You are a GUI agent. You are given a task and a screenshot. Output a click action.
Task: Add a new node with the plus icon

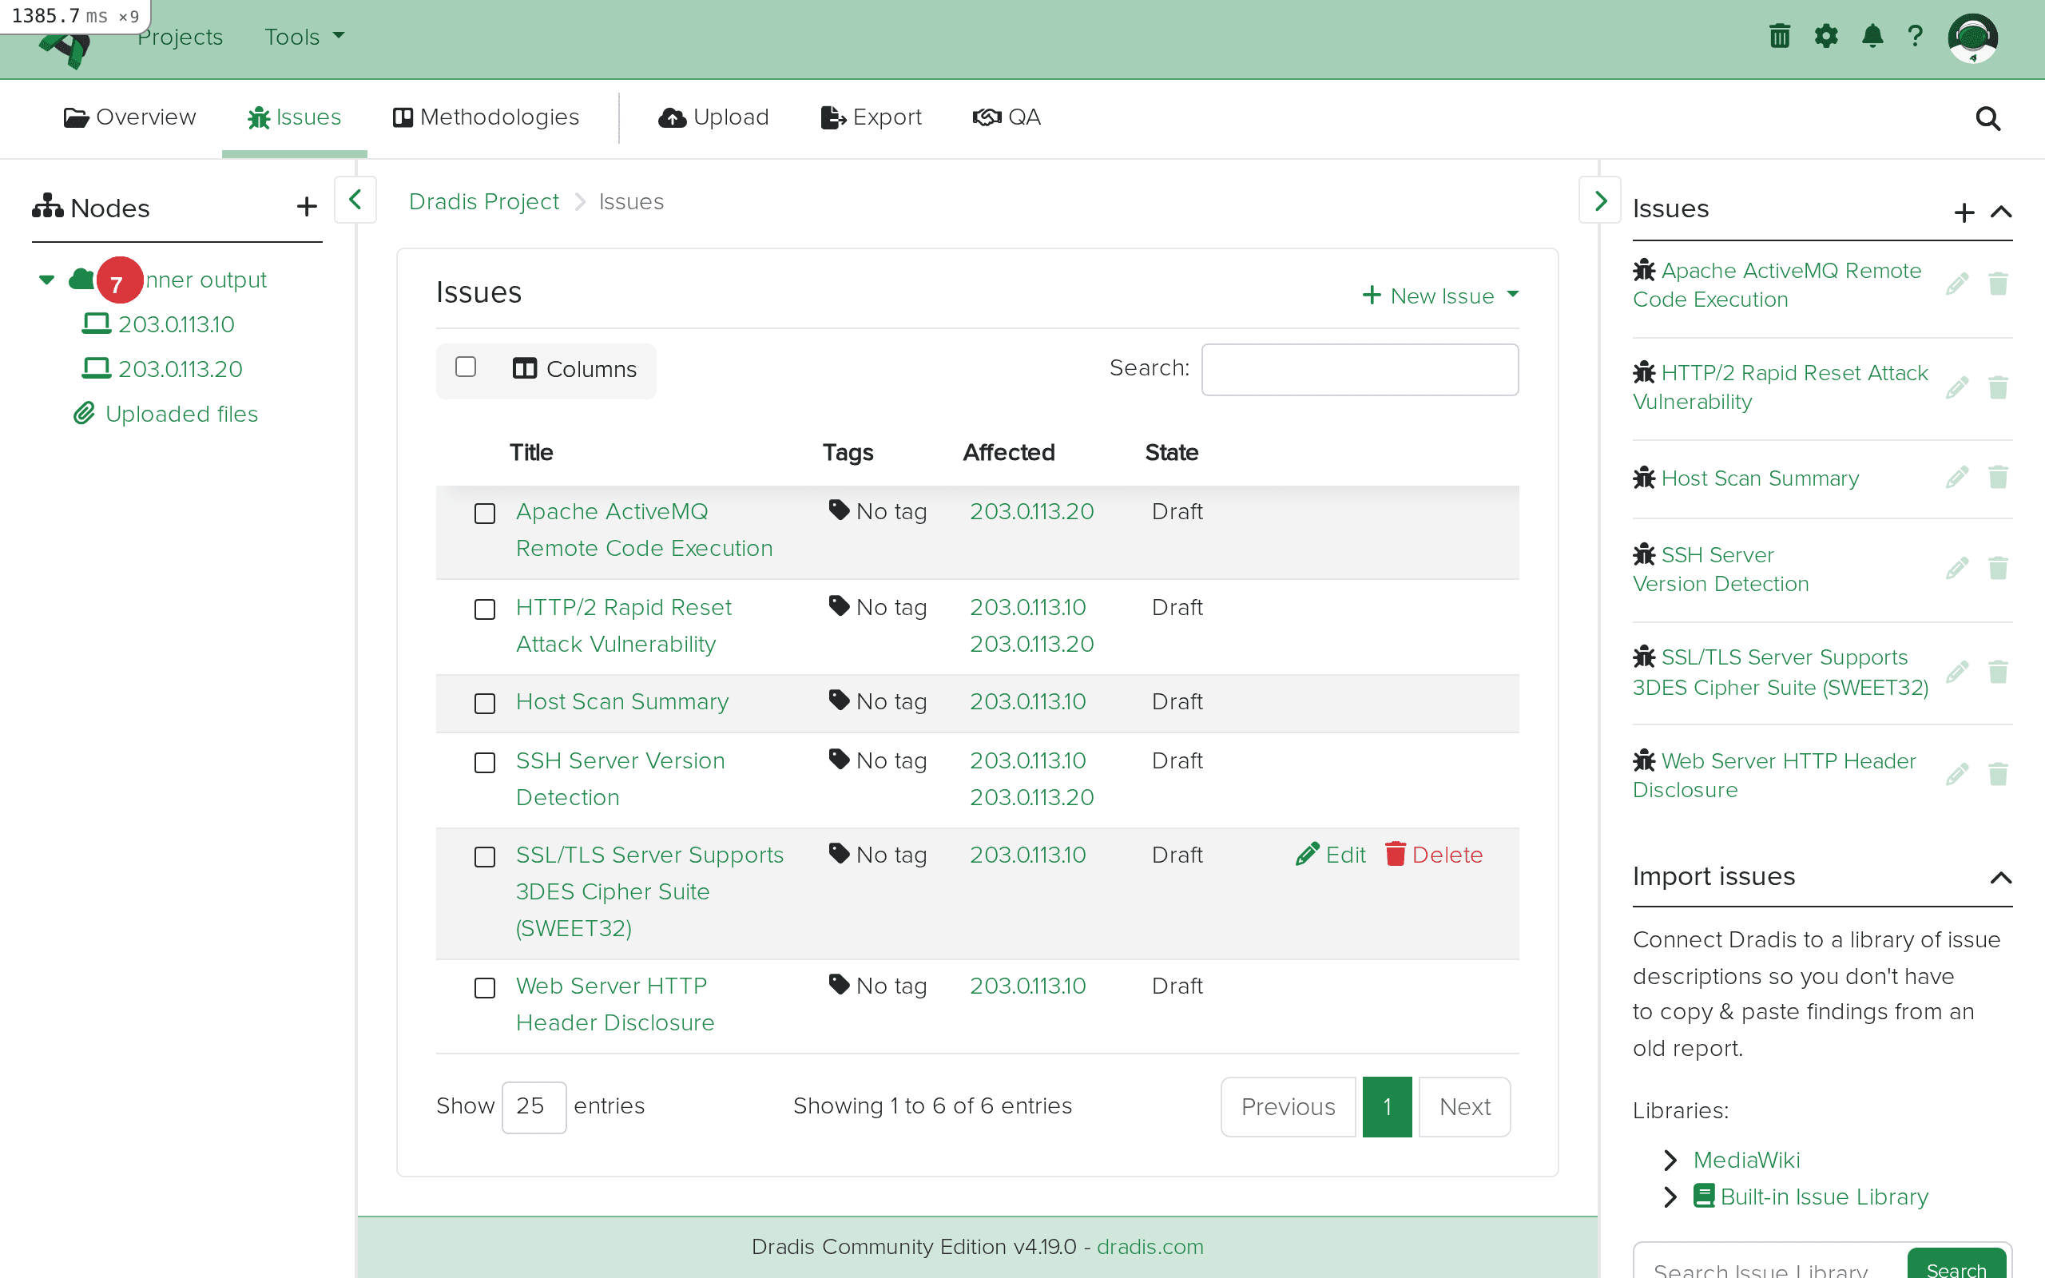pos(306,206)
